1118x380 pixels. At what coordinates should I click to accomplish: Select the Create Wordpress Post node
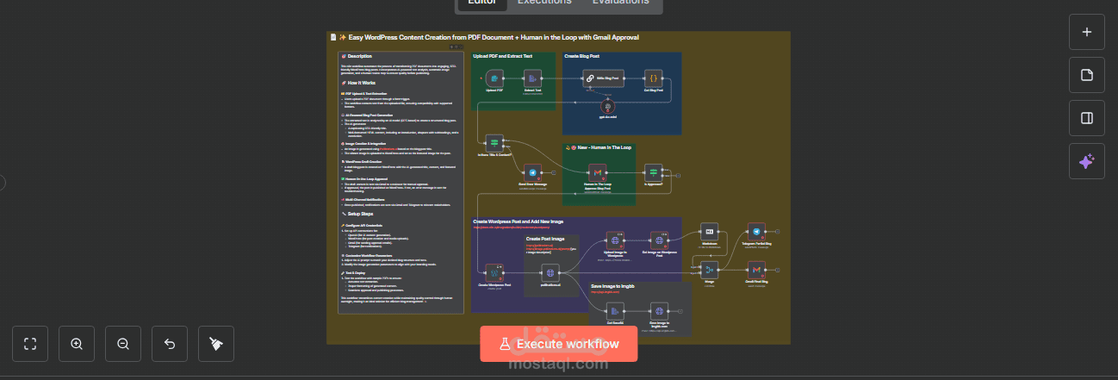coord(494,272)
